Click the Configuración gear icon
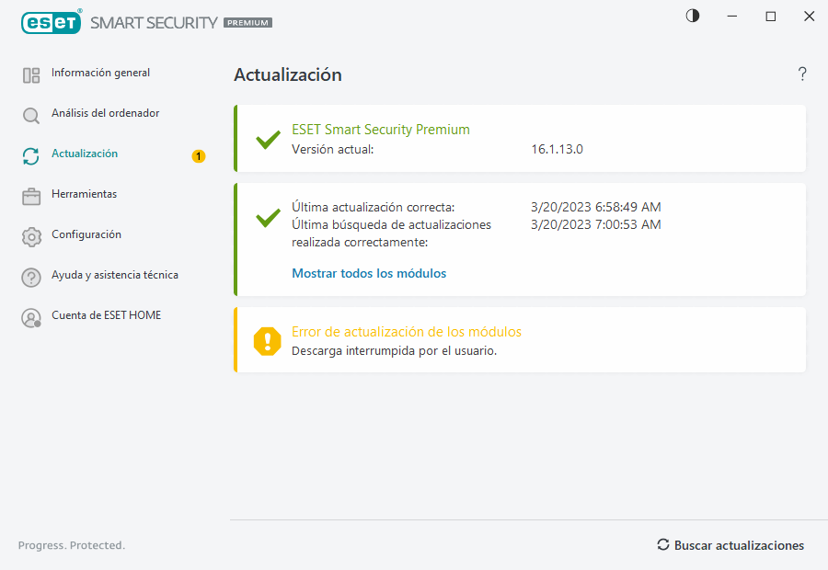The image size is (828, 570). click(30, 234)
